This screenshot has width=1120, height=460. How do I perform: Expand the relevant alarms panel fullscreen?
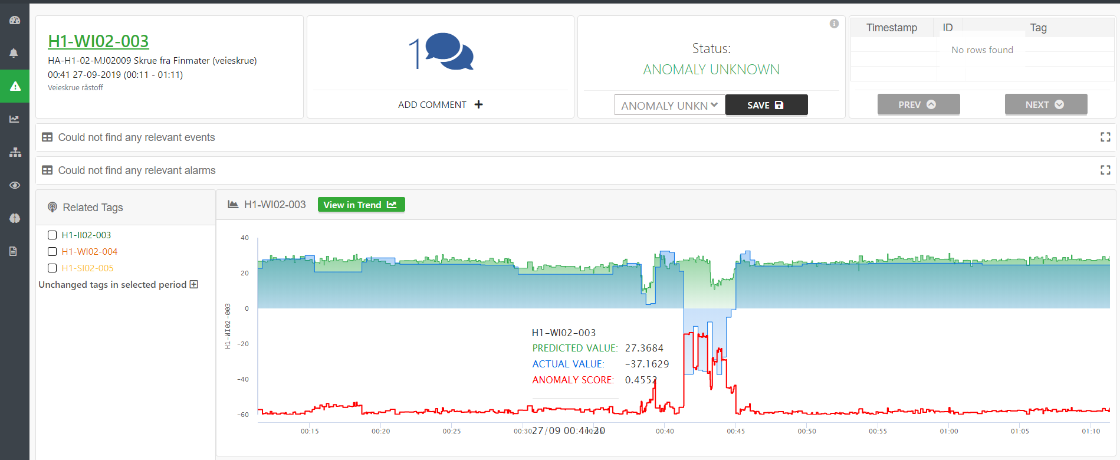(x=1105, y=170)
